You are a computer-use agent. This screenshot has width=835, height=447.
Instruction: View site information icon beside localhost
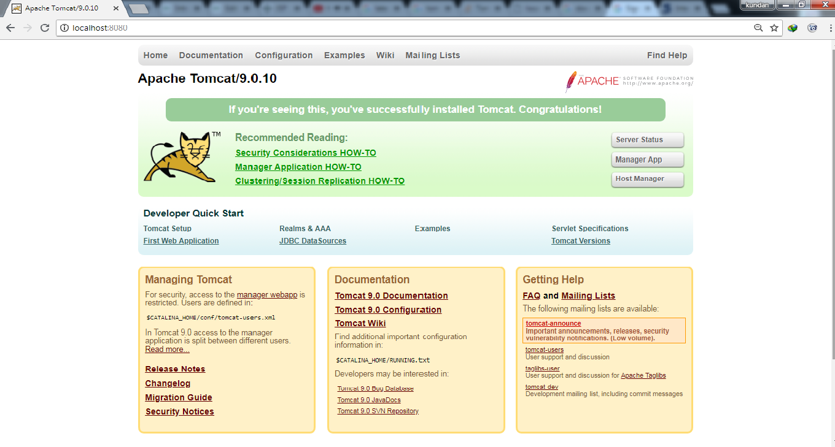64,28
